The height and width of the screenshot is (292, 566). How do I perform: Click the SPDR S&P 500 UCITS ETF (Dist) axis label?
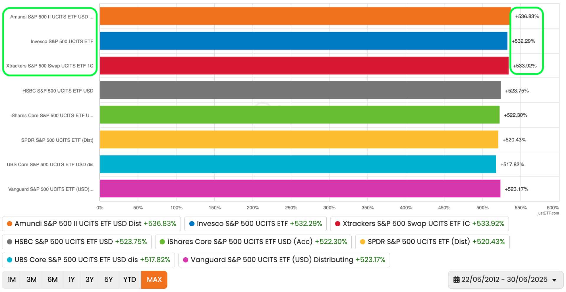click(57, 140)
